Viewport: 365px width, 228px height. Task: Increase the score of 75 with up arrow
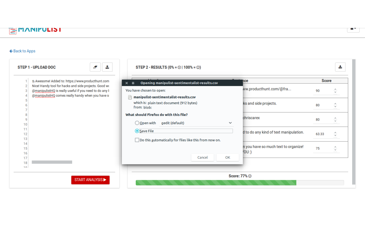[335, 147]
